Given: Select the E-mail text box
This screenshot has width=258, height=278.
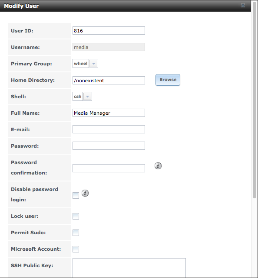Looking at the screenshot, I should click(109, 129).
